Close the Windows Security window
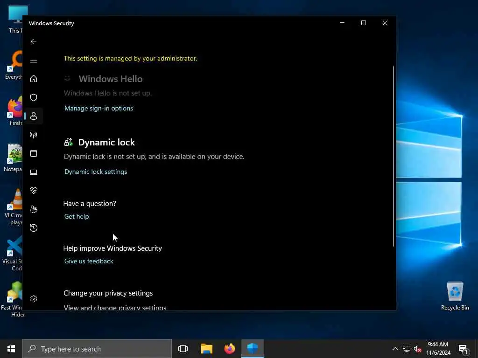Screen dimensions: 478x358 point(385,23)
